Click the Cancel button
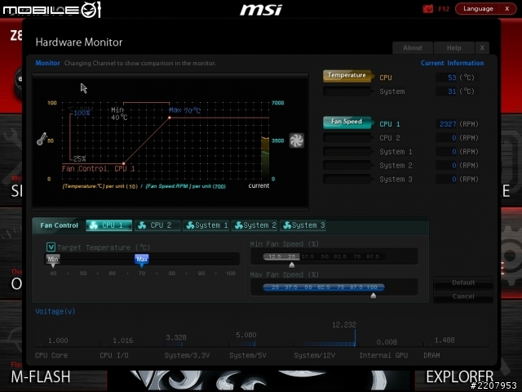This screenshot has width=522, height=392. 463,296
